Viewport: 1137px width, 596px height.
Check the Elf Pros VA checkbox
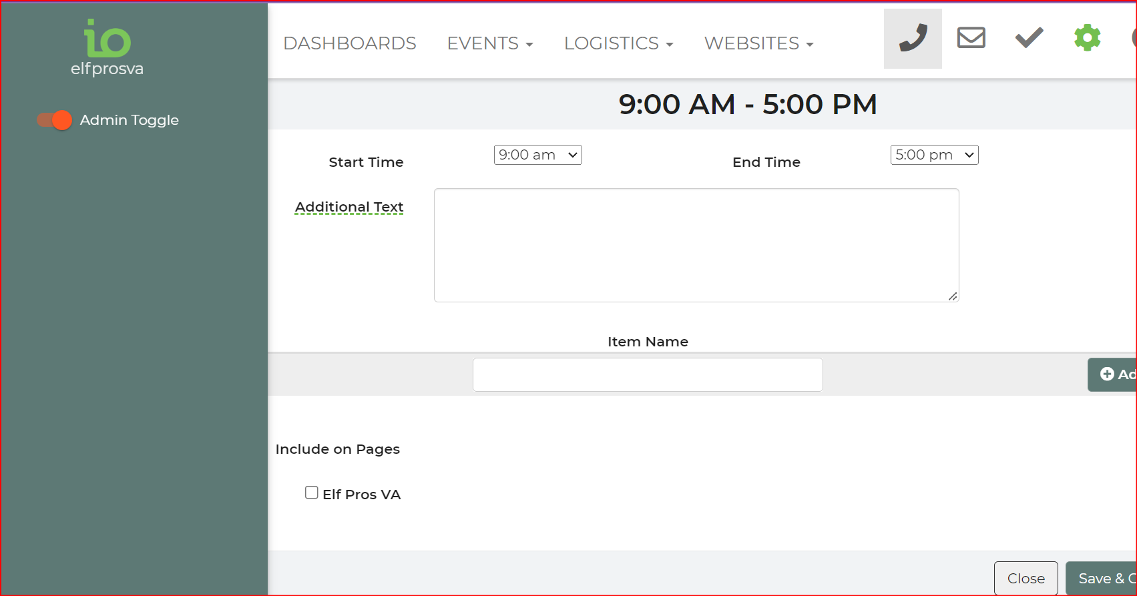(x=312, y=493)
